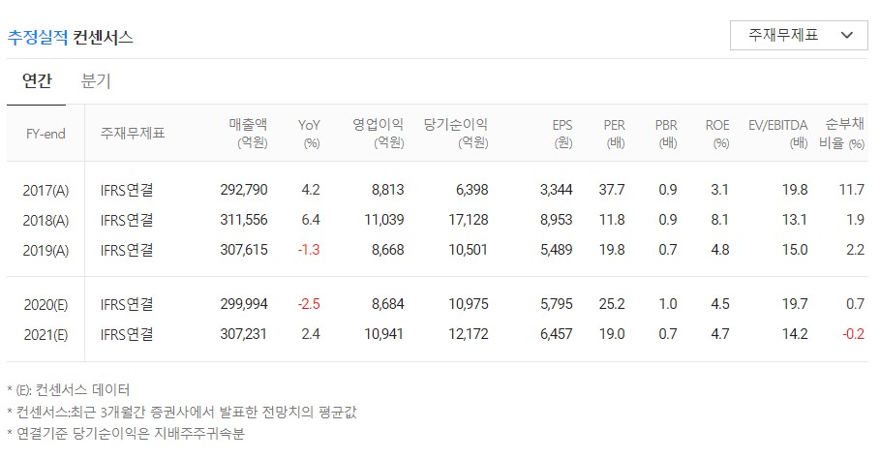Click operating profit value 8,684
The width and height of the screenshot is (880, 460).
click(387, 304)
